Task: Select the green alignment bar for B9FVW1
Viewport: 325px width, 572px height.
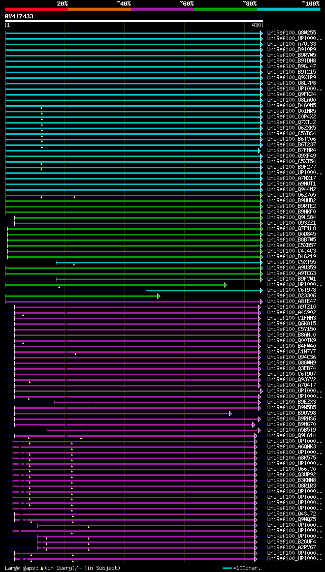Action: click(x=159, y=280)
